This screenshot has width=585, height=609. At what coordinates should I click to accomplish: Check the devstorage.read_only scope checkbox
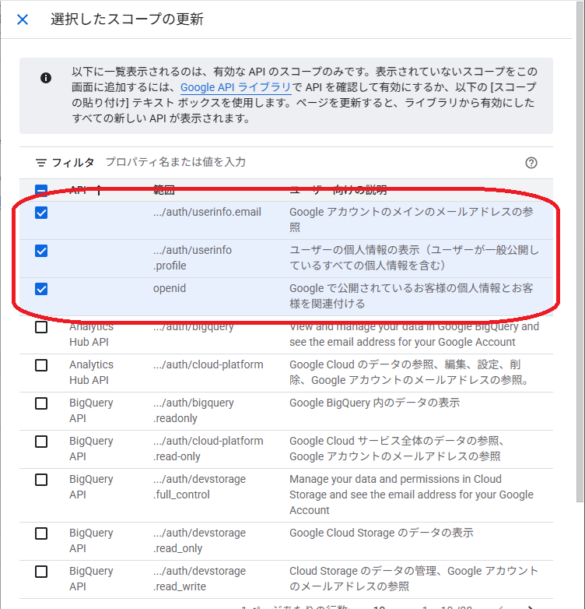tap(41, 533)
